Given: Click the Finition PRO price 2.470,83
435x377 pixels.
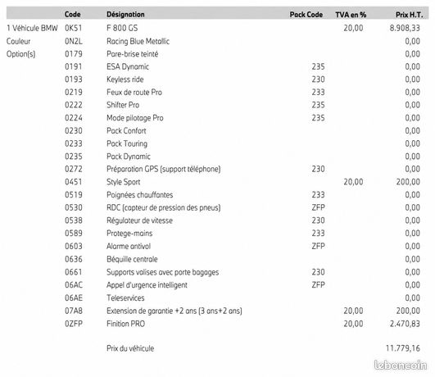Looking at the screenshot, I should (x=405, y=324).
